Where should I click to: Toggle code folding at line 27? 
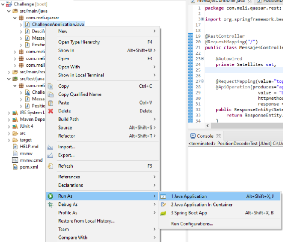[203, 81]
